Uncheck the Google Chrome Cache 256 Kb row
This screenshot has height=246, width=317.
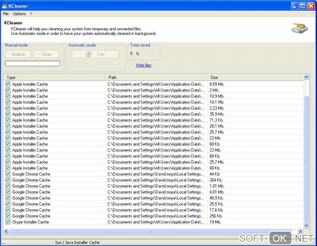click(x=8, y=216)
